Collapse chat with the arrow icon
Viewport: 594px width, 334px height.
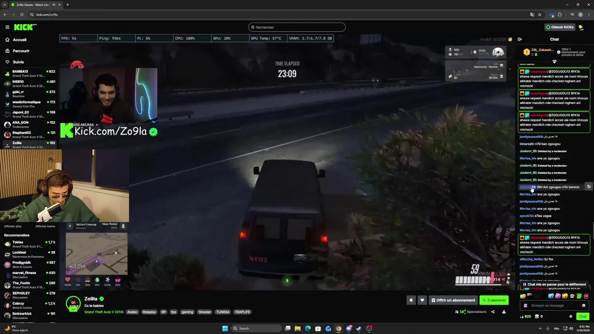[x=520, y=39]
